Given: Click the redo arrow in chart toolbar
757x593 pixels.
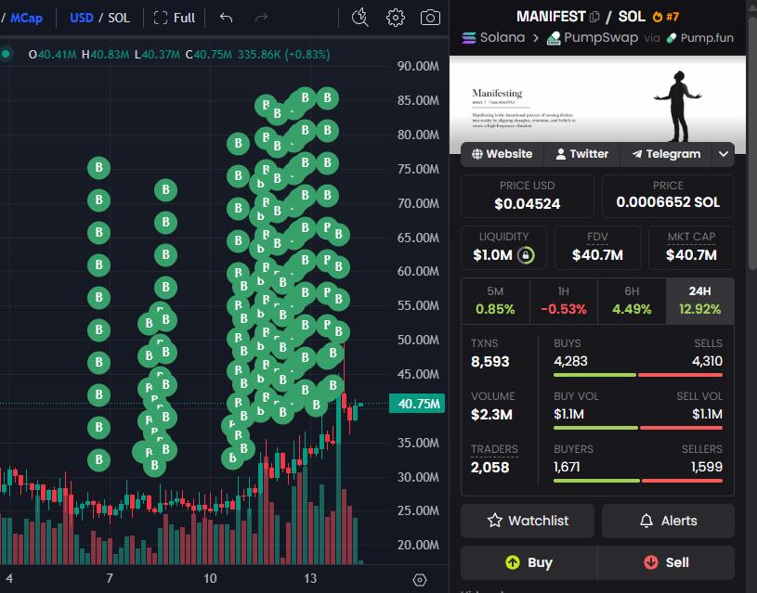Looking at the screenshot, I should (261, 18).
